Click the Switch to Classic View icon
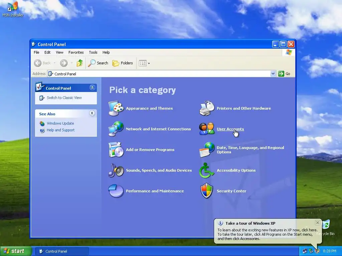 [x=42, y=98]
